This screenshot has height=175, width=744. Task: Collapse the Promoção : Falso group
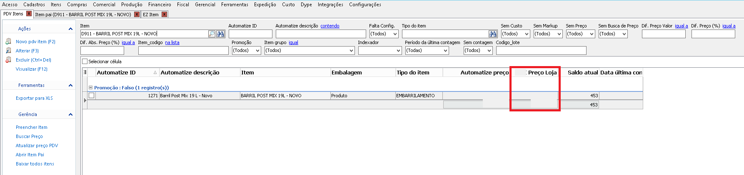[x=90, y=88]
